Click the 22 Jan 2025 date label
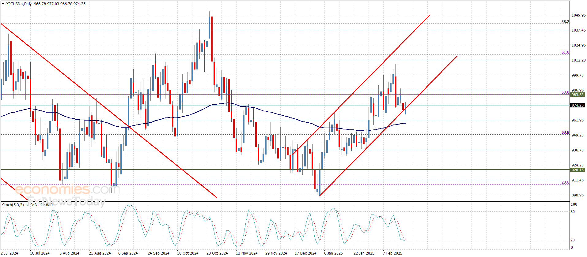 364,253
